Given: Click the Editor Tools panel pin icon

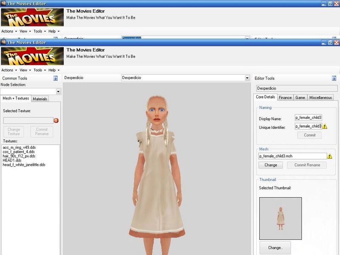Looking at the screenshot, I should (334, 78).
